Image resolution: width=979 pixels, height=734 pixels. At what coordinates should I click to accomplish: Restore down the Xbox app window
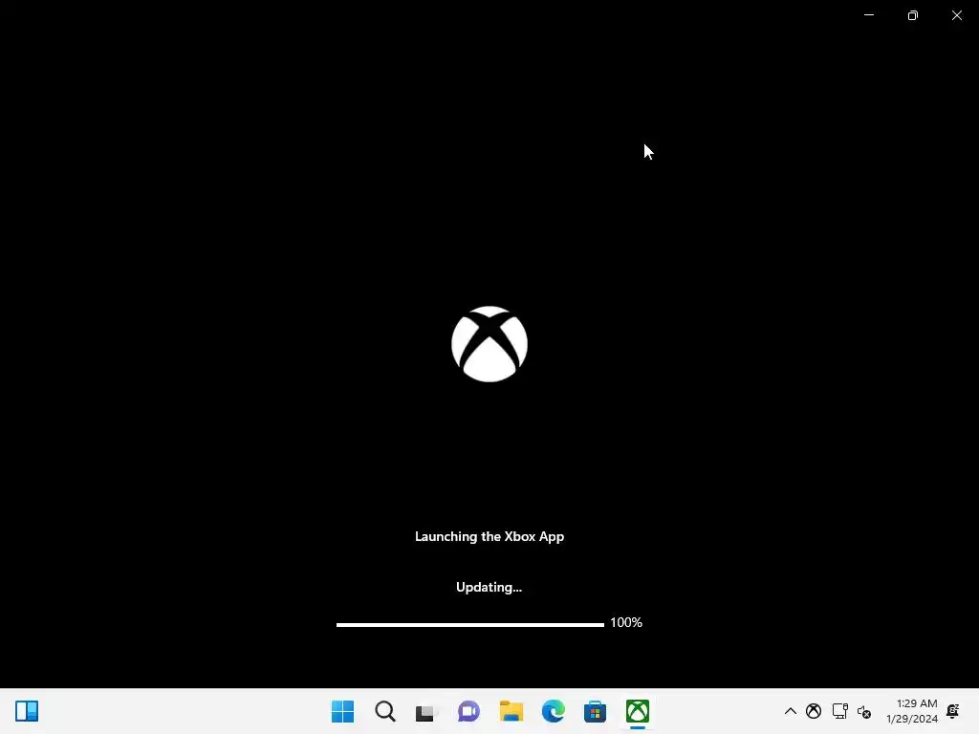[913, 15]
